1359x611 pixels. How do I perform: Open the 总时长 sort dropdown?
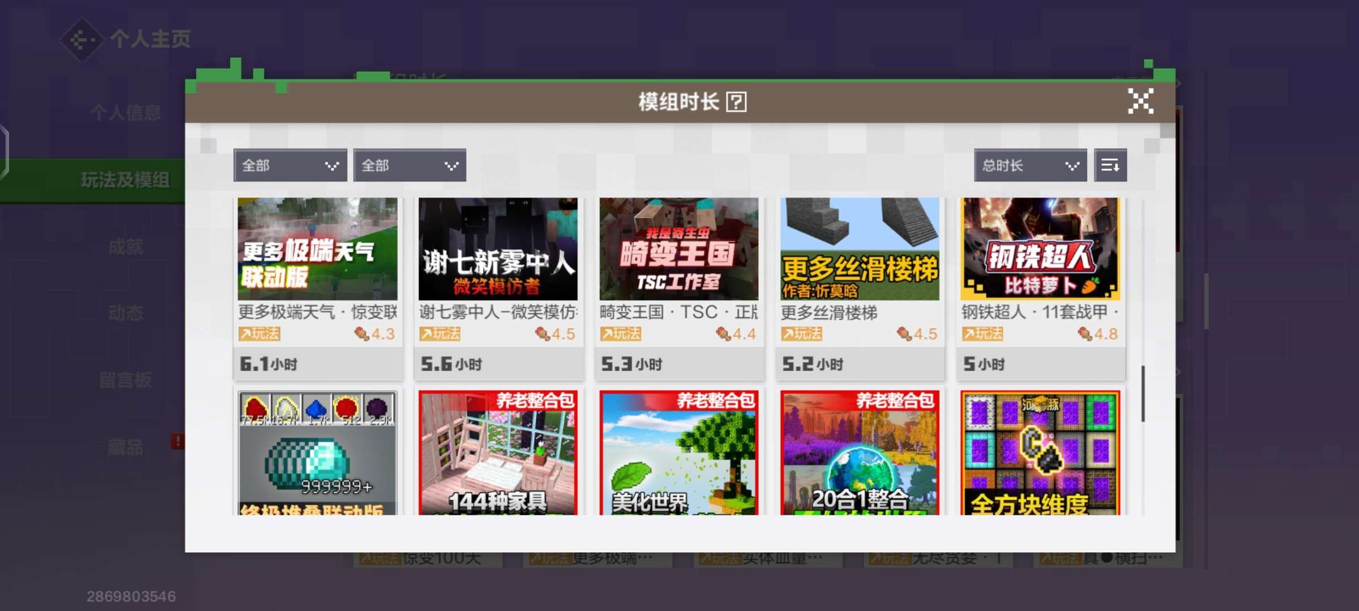(1029, 165)
